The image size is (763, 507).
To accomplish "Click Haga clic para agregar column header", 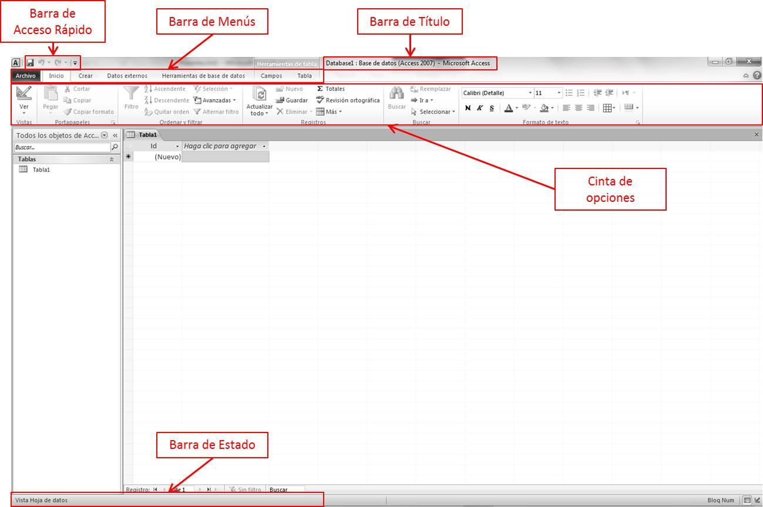I will click(x=225, y=146).
